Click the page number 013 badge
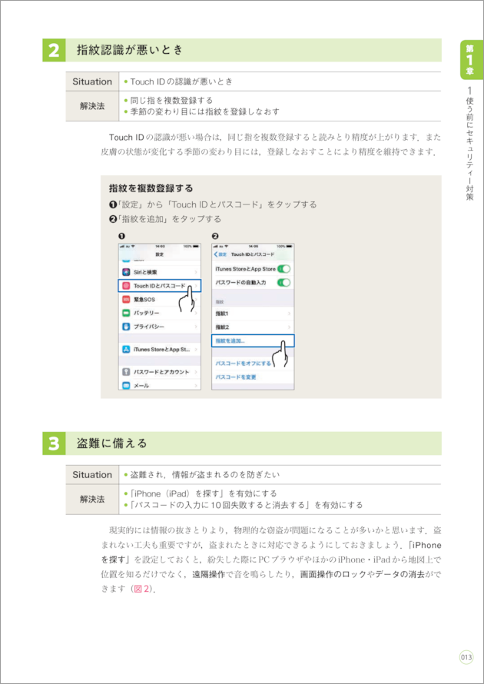This screenshot has height=684, width=484. 466,656
